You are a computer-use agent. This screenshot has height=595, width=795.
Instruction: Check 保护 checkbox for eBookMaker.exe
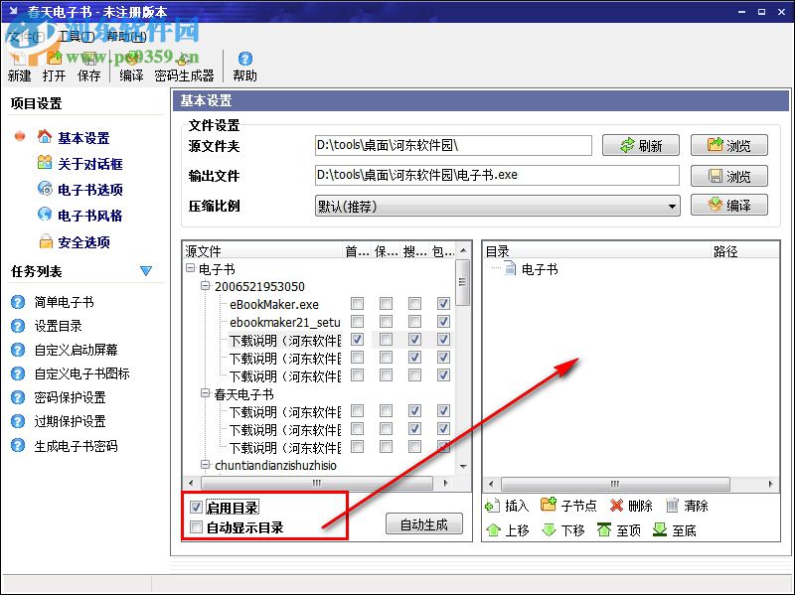pos(386,304)
